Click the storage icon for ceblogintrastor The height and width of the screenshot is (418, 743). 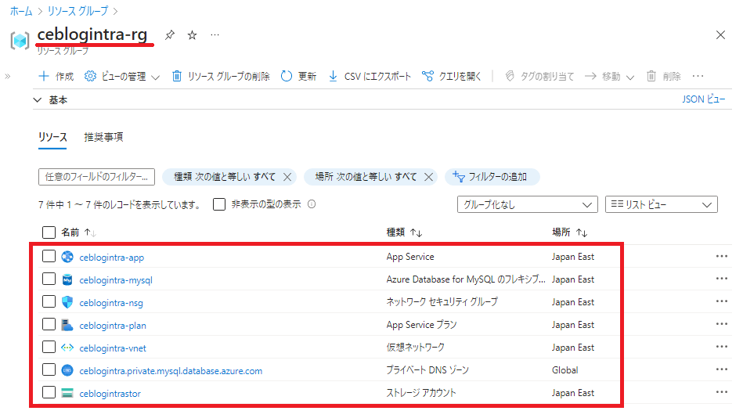pyautogui.click(x=67, y=393)
